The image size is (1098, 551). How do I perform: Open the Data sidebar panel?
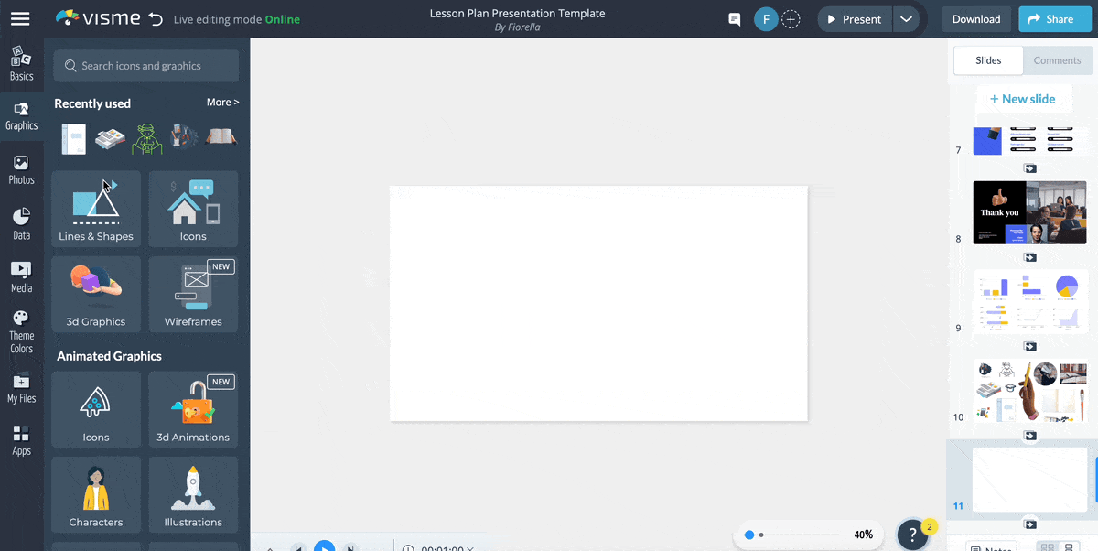(x=21, y=224)
